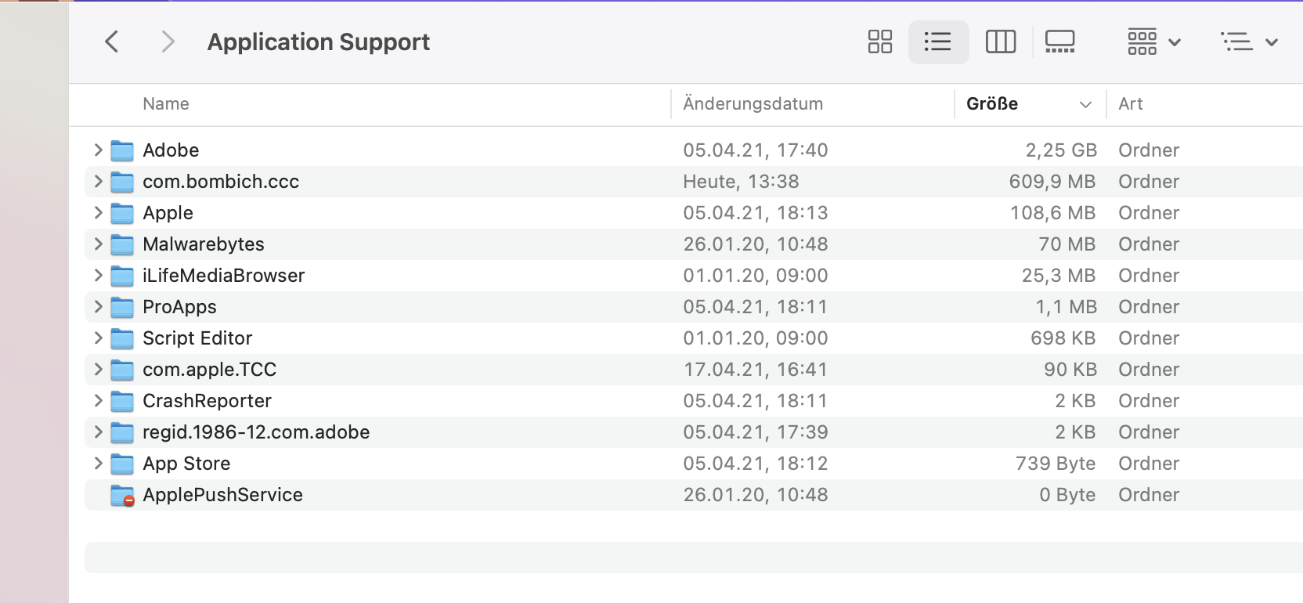
Task: Open the list actions dropdown menu
Action: pos(1249,42)
